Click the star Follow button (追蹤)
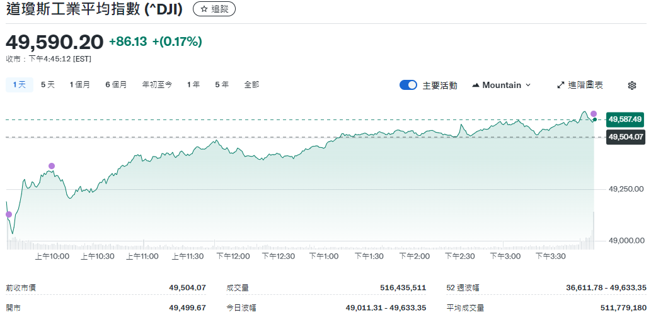The width and height of the screenshot is (651, 315). click(x=214, y=9)
